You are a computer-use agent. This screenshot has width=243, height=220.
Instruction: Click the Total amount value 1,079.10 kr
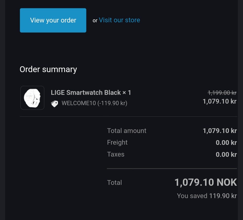220,131
